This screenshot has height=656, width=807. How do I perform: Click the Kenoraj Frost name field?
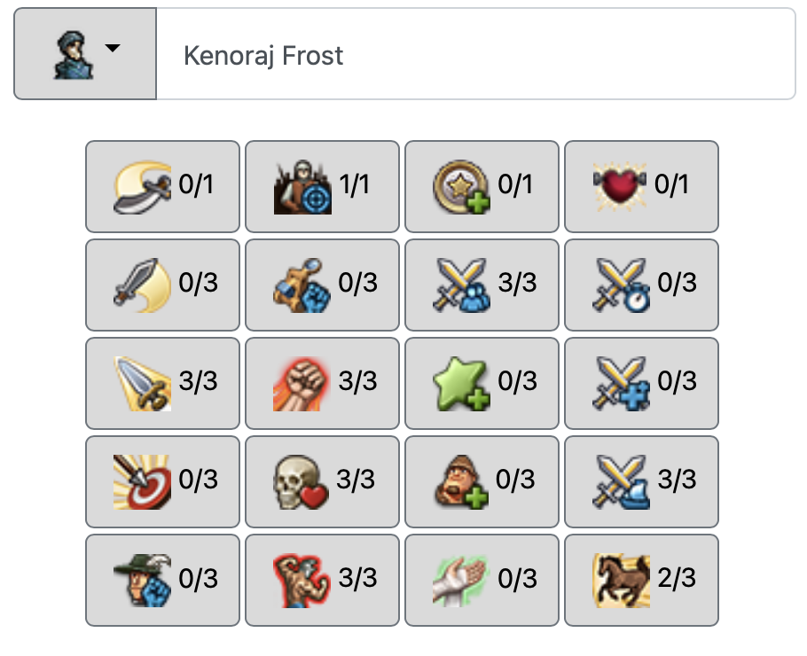coord(475,55)
